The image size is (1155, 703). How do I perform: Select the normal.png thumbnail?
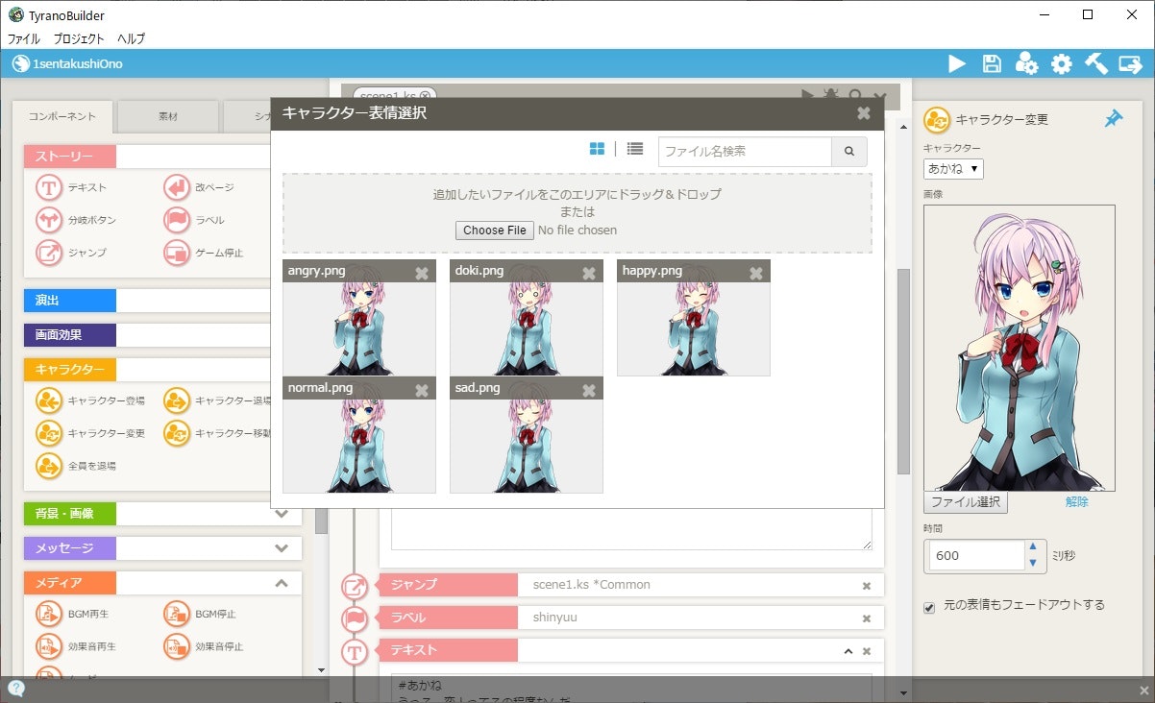pos(359,434)
